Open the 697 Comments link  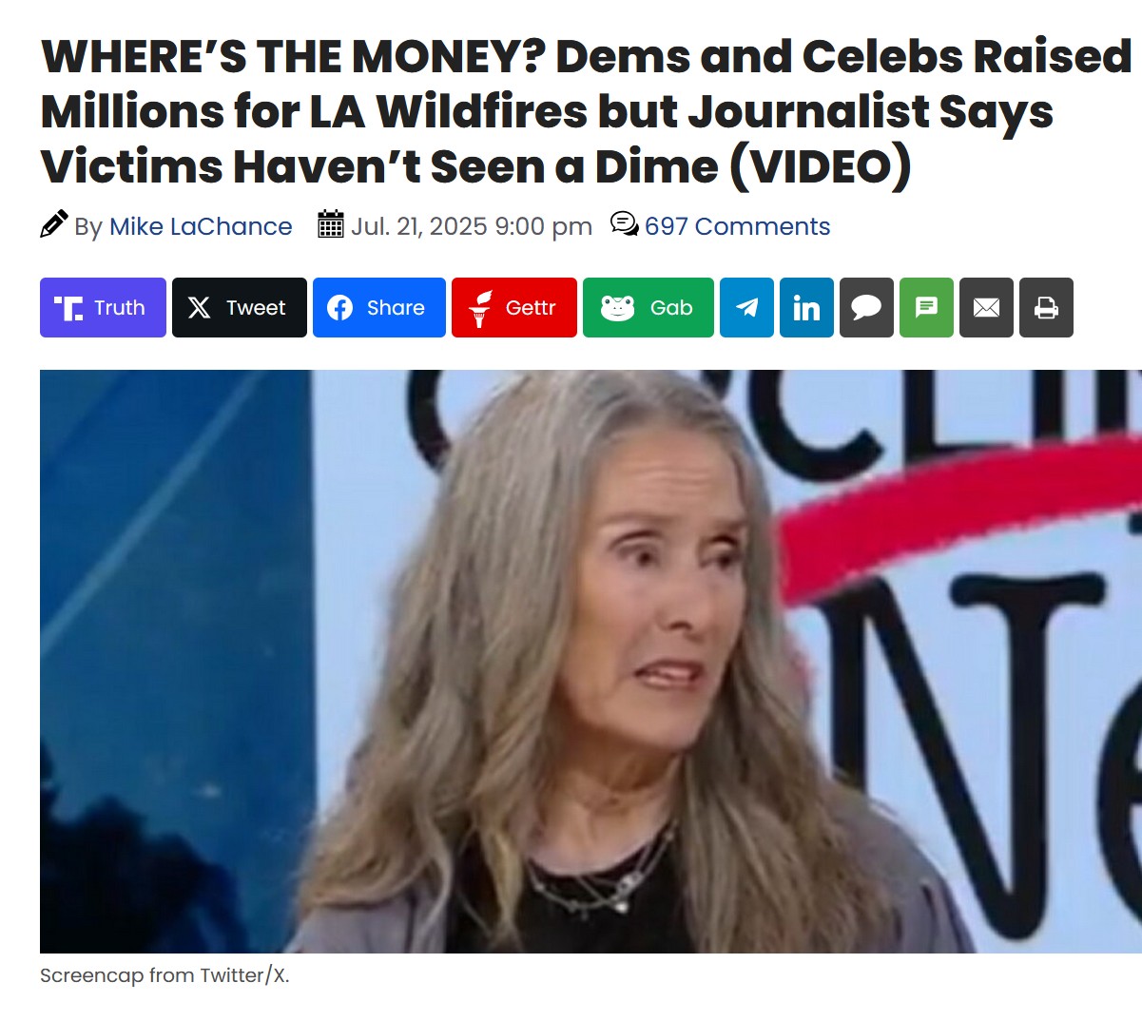[x=737, y=226]
